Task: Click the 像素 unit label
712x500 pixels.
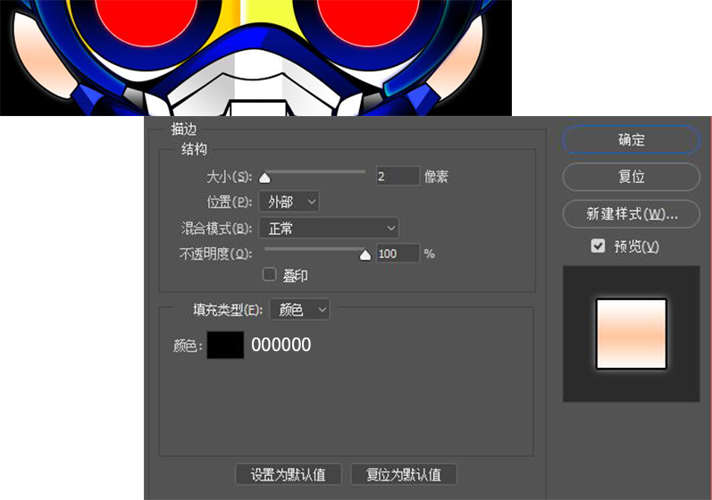Action: (x=436, y=176)
